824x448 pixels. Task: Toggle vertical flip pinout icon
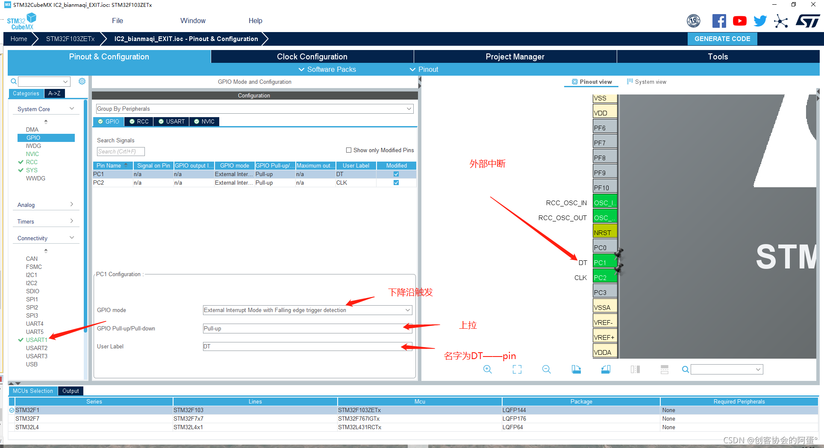665,369
